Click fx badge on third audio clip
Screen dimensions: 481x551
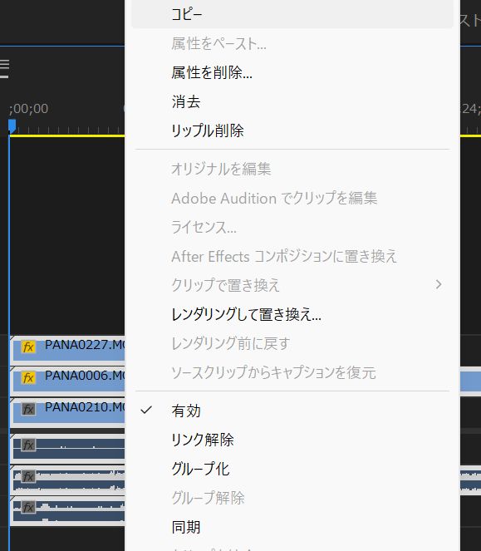tap(28, 507)
